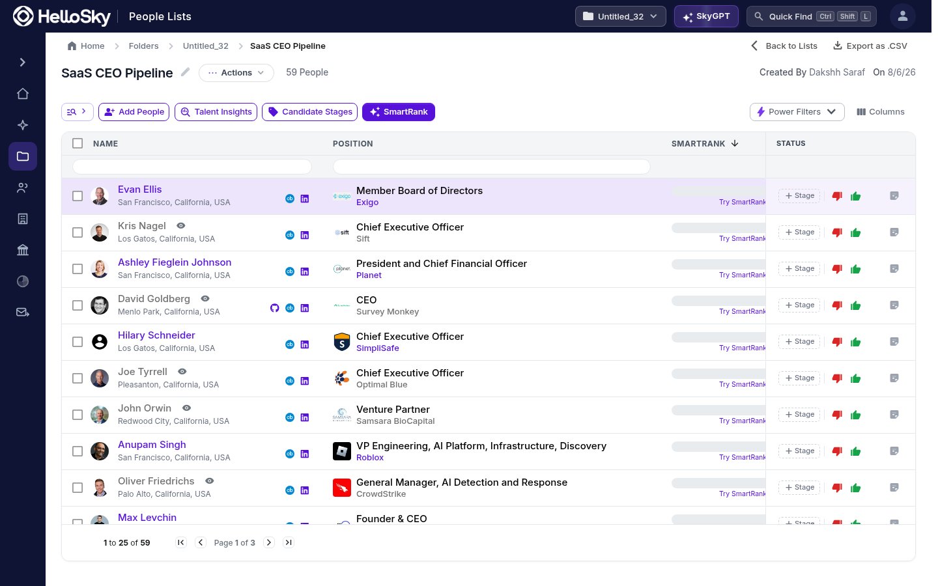Check the box next to Ashley Fieglein Johnson
The width and height of the screenshot is (938, 586).
coord(78,269)
